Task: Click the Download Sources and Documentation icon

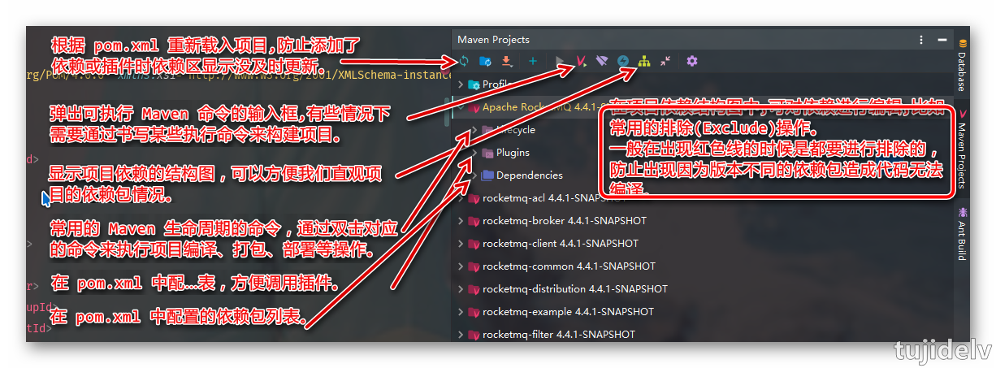Action: click(506, 61)
